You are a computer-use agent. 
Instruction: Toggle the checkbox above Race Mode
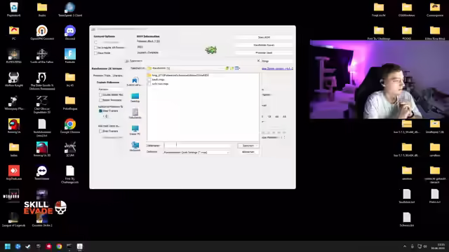[x=95, y=48]
